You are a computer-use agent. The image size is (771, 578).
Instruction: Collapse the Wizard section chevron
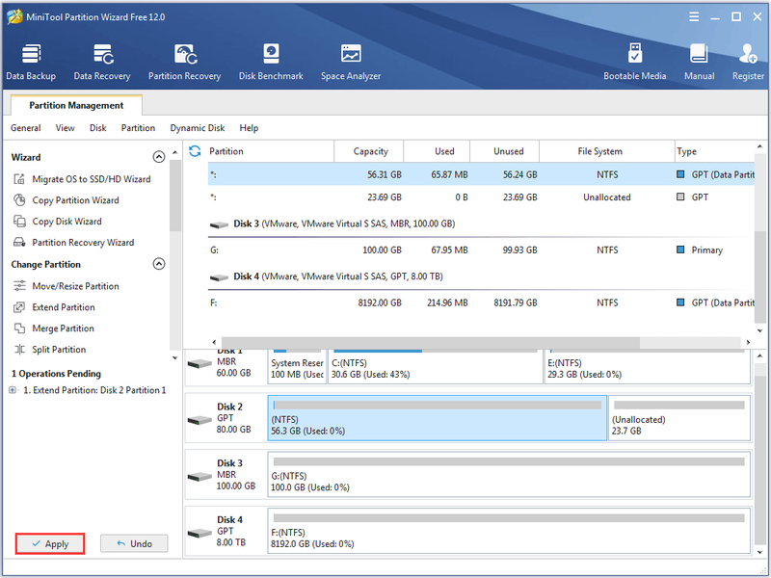tap(159, 157)
